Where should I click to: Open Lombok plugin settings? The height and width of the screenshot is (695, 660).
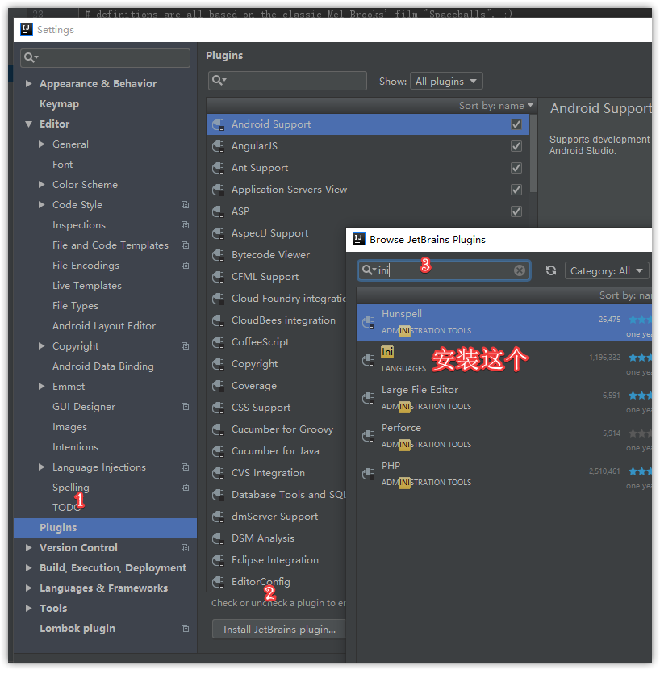click(77, 629)
